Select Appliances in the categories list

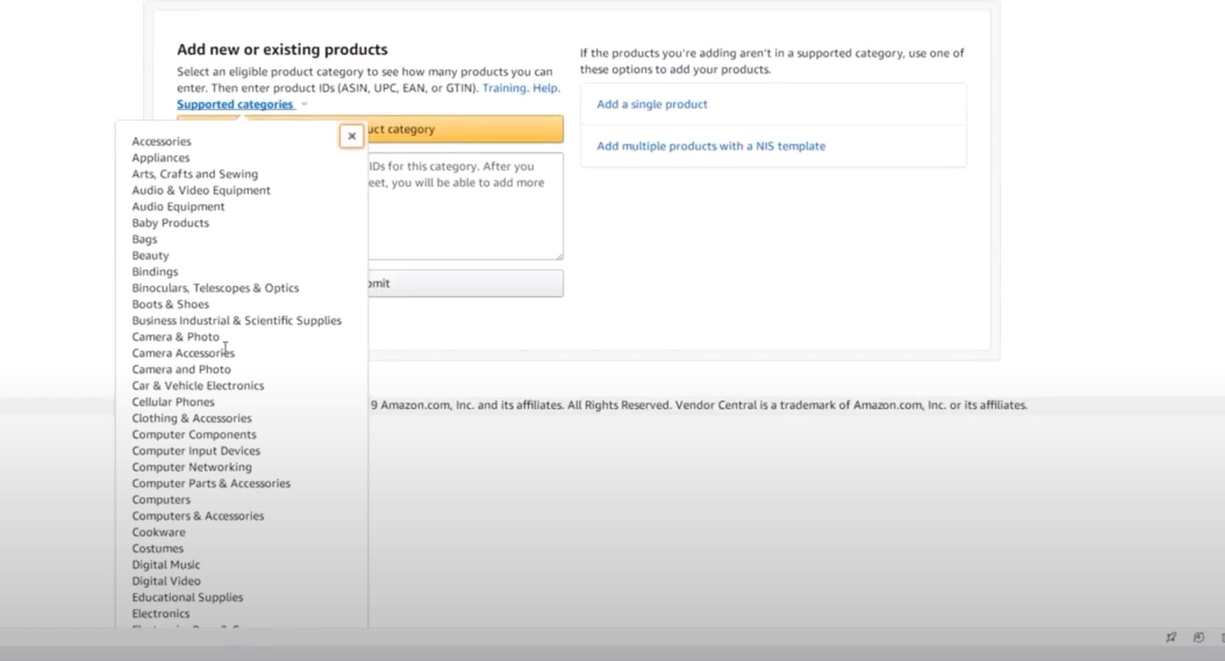pyautogui.click(x=161, y=158)
